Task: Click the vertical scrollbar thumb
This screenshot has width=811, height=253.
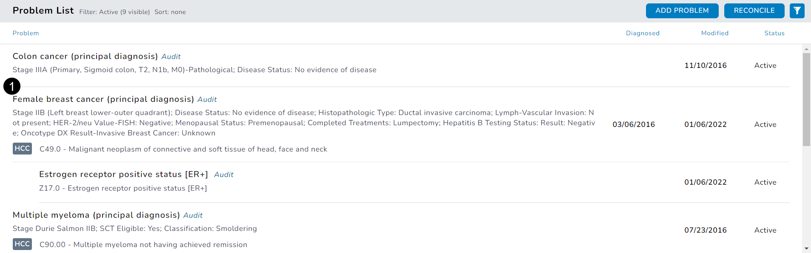Action: pyautogui.click(x=806, y=100)
